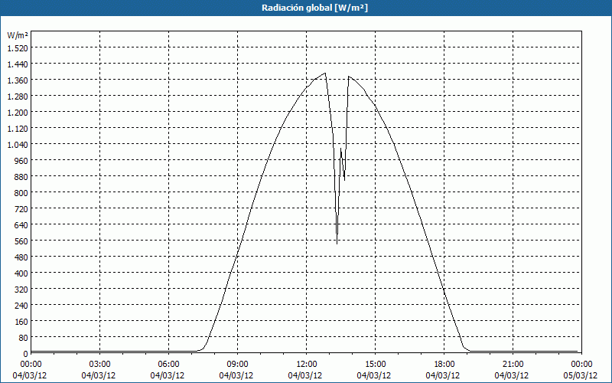The image size is (612, 383).
Task: Click the deepest dip of the radiation curve
Action: tap(337, 243)
